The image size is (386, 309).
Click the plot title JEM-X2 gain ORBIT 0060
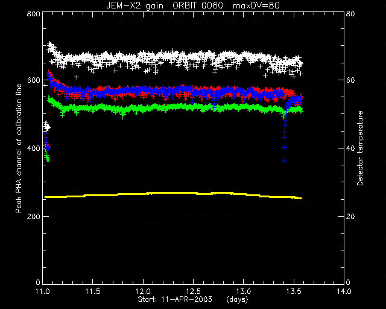(165, 5)
